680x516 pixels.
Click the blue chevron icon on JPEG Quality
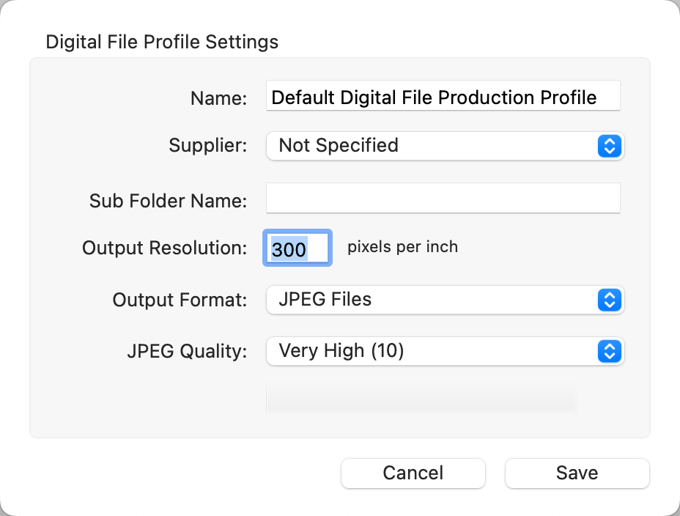(x=610, y=351)
